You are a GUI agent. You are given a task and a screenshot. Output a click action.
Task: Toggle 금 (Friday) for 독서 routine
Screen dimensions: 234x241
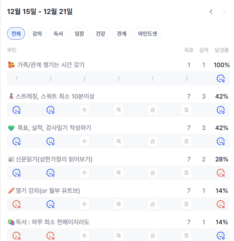click(153, 235)
